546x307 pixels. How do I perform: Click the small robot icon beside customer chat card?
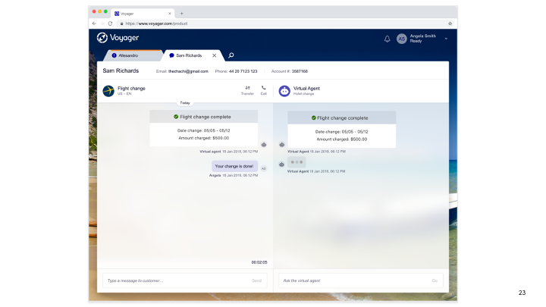(264, 145)
